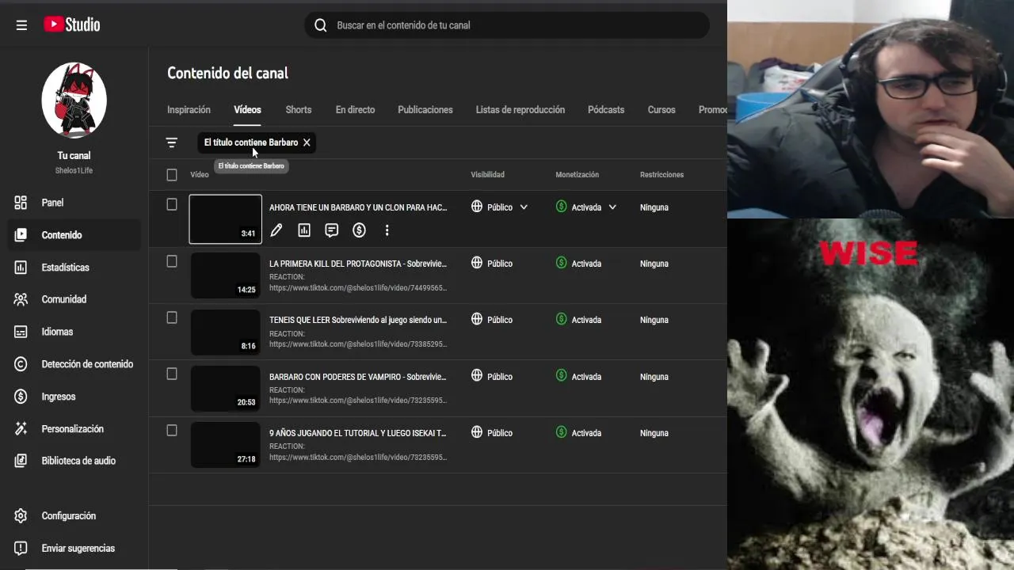The width and height of the screenshot is (1014, 570).
Task: Click green monetization icon on TENEIS QUE LEER row
Action: [x=561, y=319]
